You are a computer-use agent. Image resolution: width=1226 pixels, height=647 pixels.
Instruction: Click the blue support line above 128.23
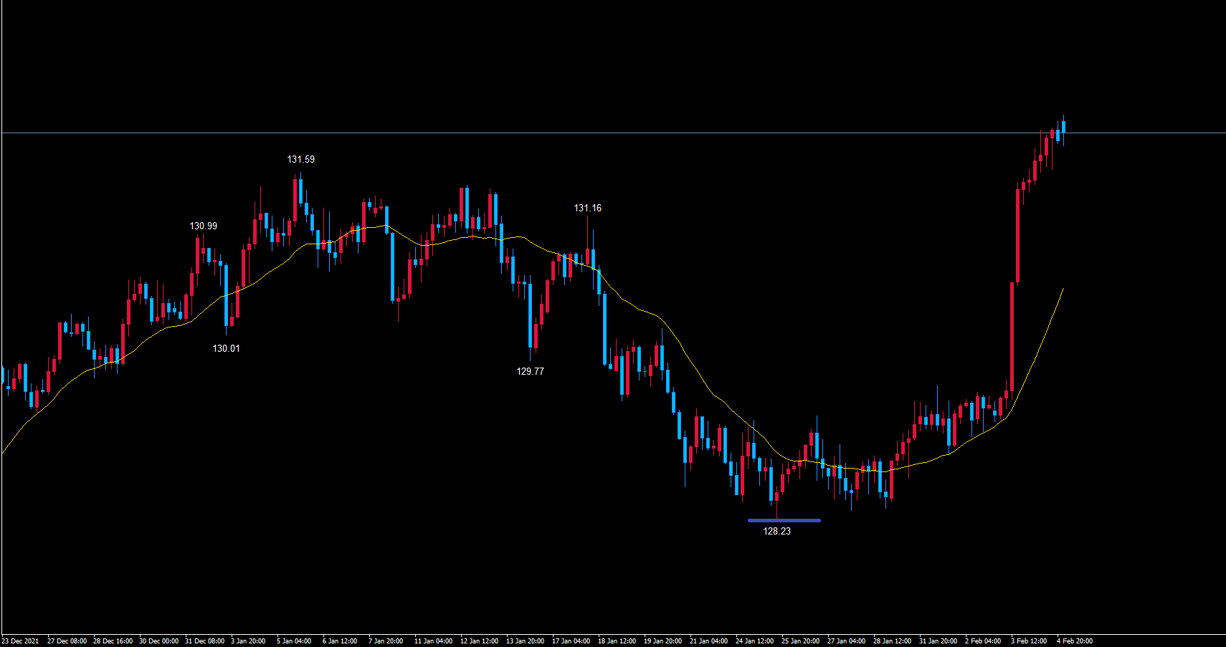tap(784, 520)
